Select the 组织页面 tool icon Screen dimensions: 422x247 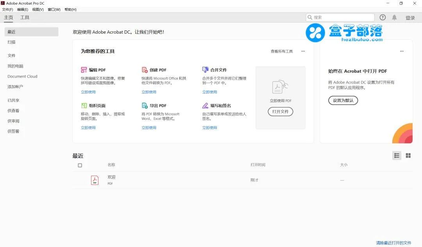(x=84, y=105)
